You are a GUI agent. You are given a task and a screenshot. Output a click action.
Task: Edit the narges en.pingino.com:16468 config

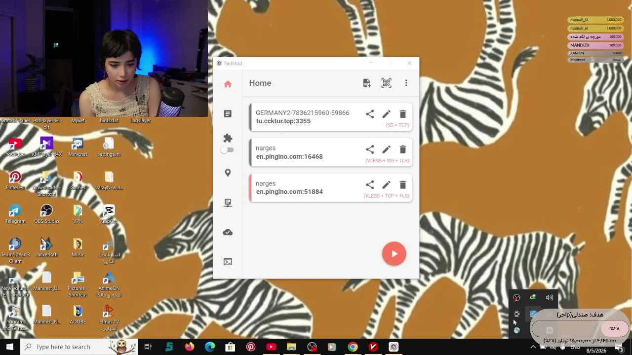386,149
